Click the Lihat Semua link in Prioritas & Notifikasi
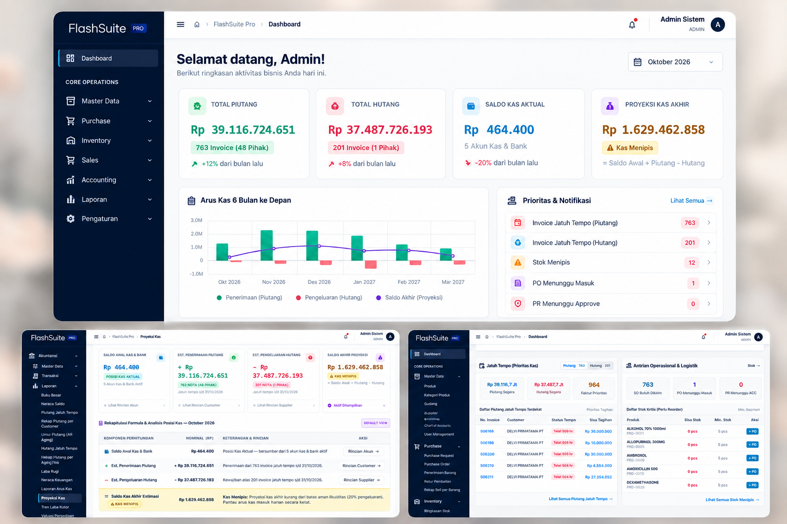787x524 pixels. (691, 201)
